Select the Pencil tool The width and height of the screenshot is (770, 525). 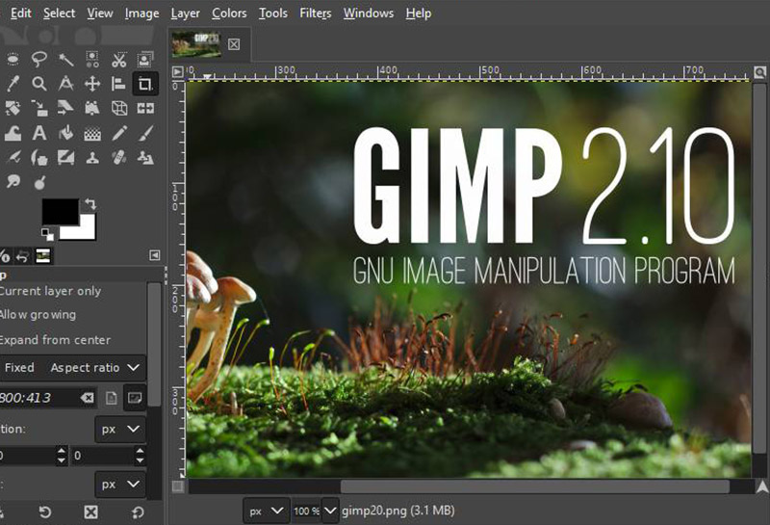pyautogui.click(x=118, y=133)
